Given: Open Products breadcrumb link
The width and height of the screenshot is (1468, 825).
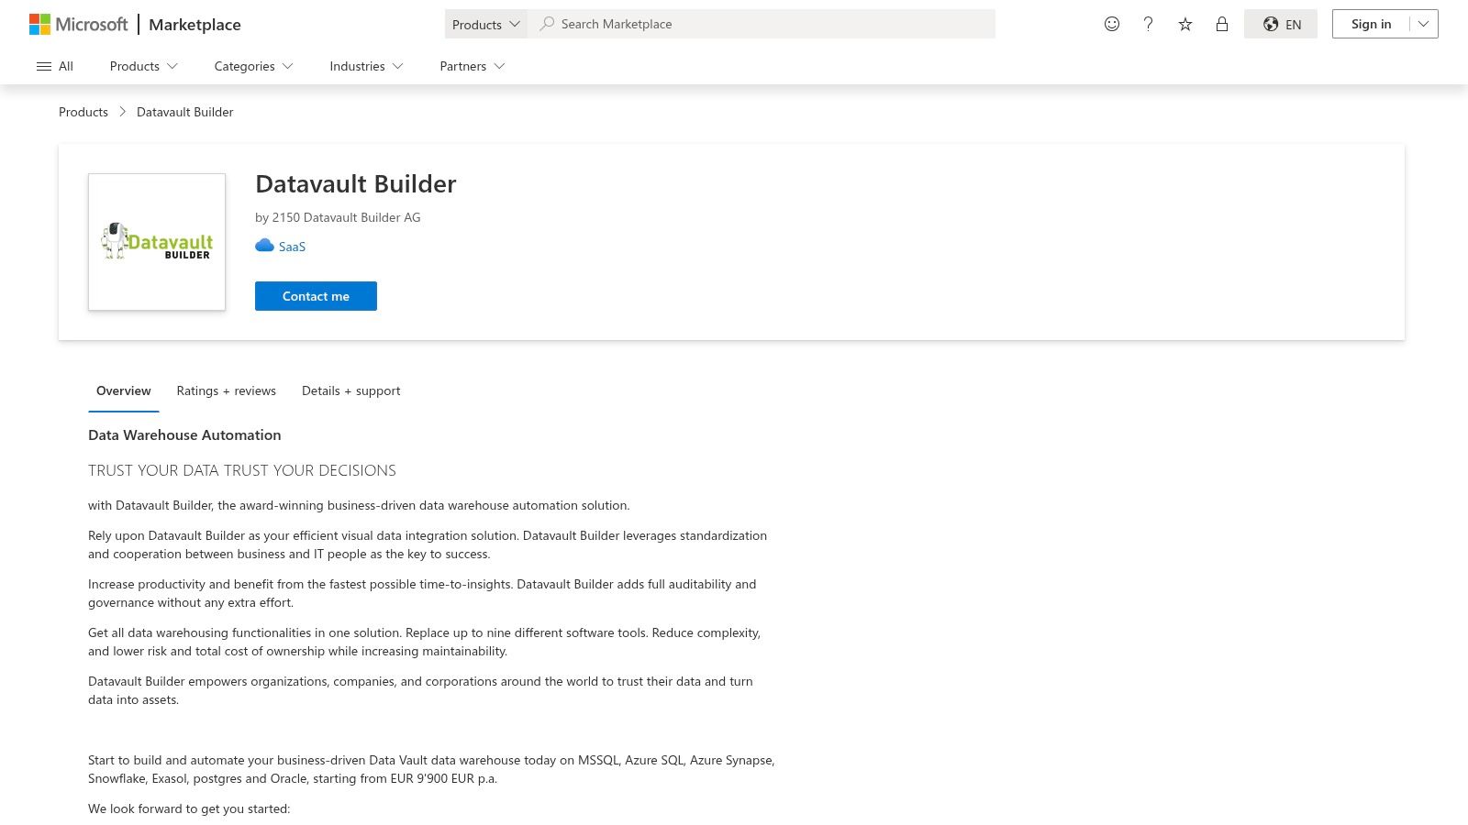Looking at the screenshot, I should pos(83,111).
